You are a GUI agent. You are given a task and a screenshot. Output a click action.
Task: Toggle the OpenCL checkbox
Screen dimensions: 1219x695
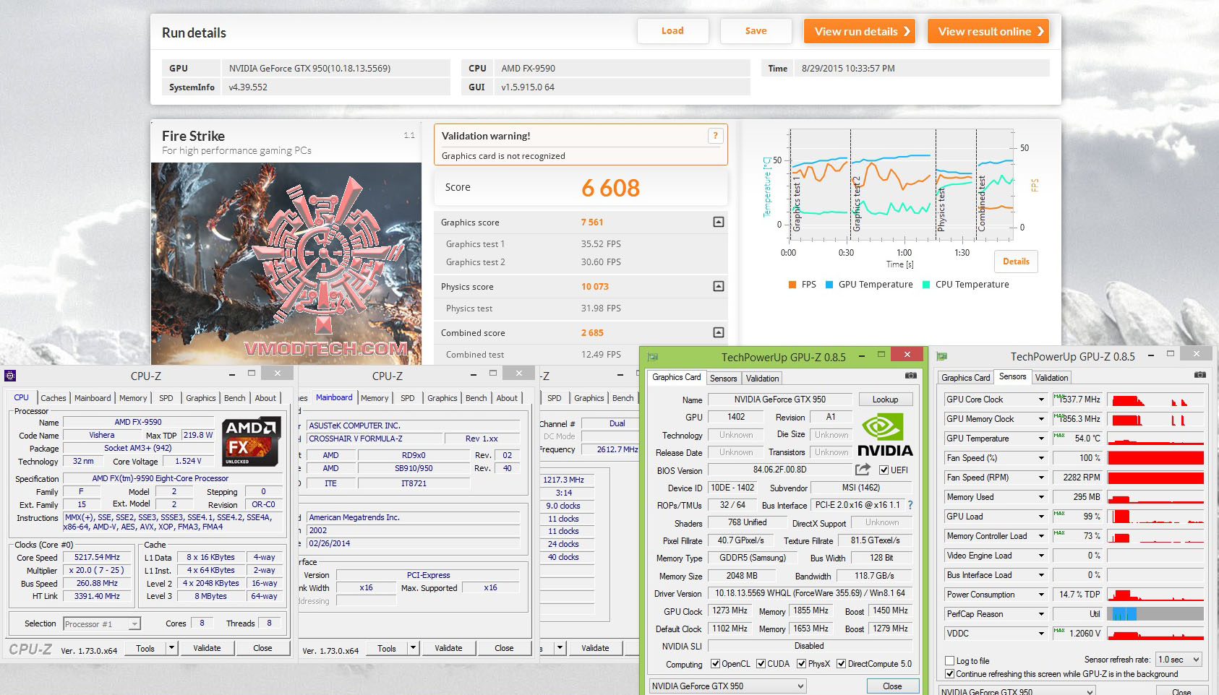coord(715,664)
